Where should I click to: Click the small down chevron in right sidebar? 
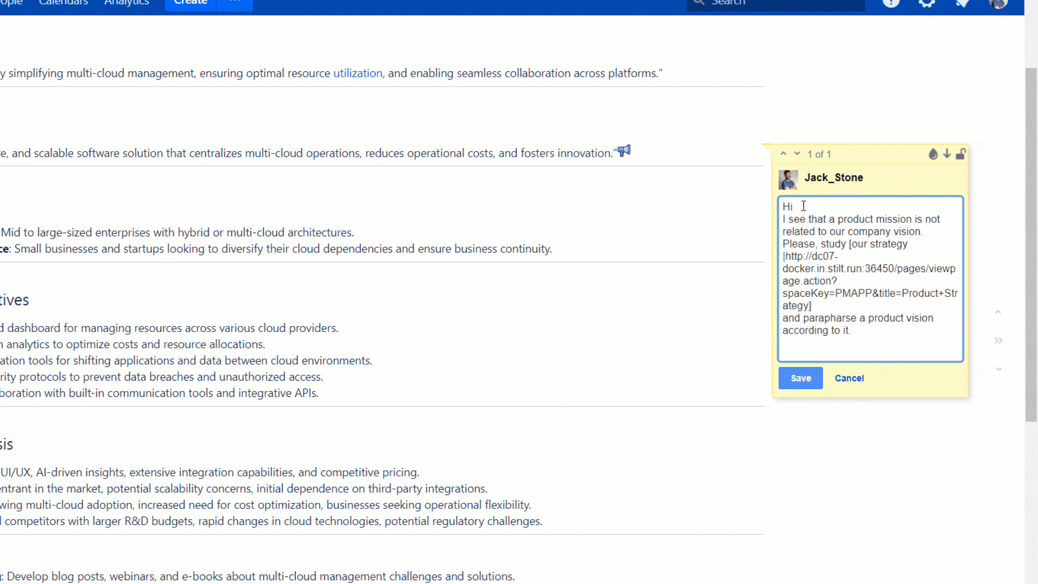[999, 369]
